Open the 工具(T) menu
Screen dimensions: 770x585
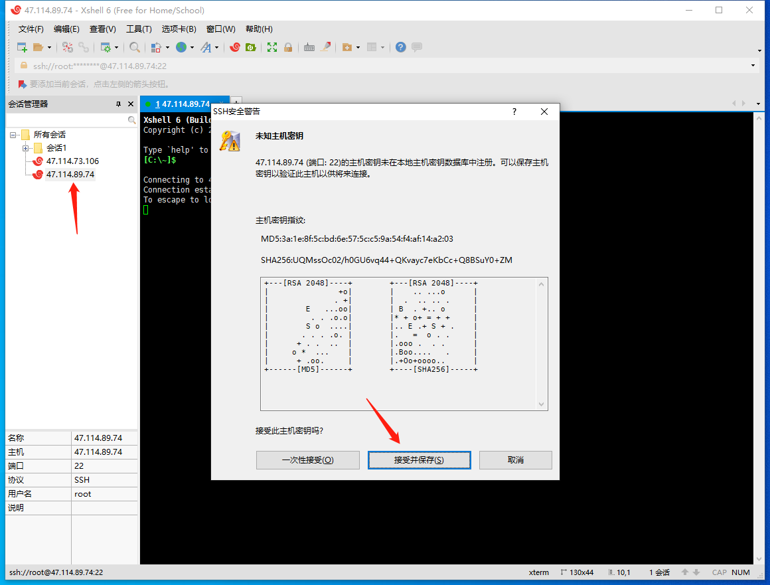pos(139,29)
